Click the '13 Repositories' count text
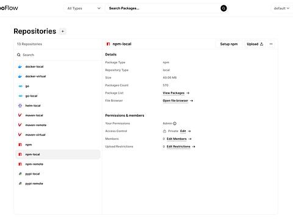Screen dimensions: 293x219 29,44
